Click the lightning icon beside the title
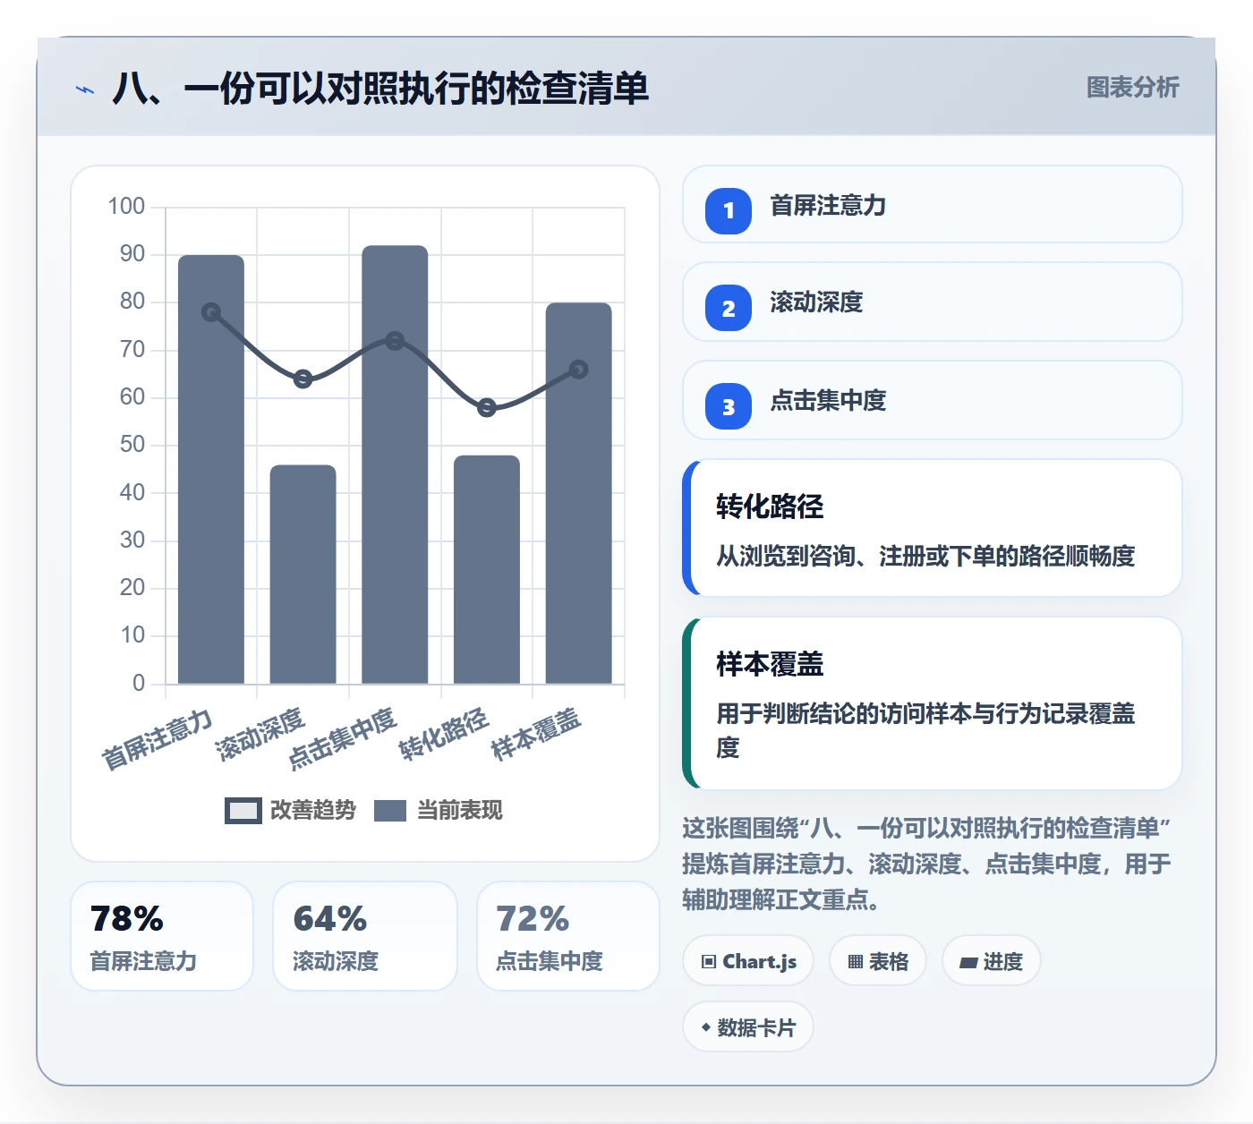Viewport: 1253px width, 1124px height. (85, 89)
